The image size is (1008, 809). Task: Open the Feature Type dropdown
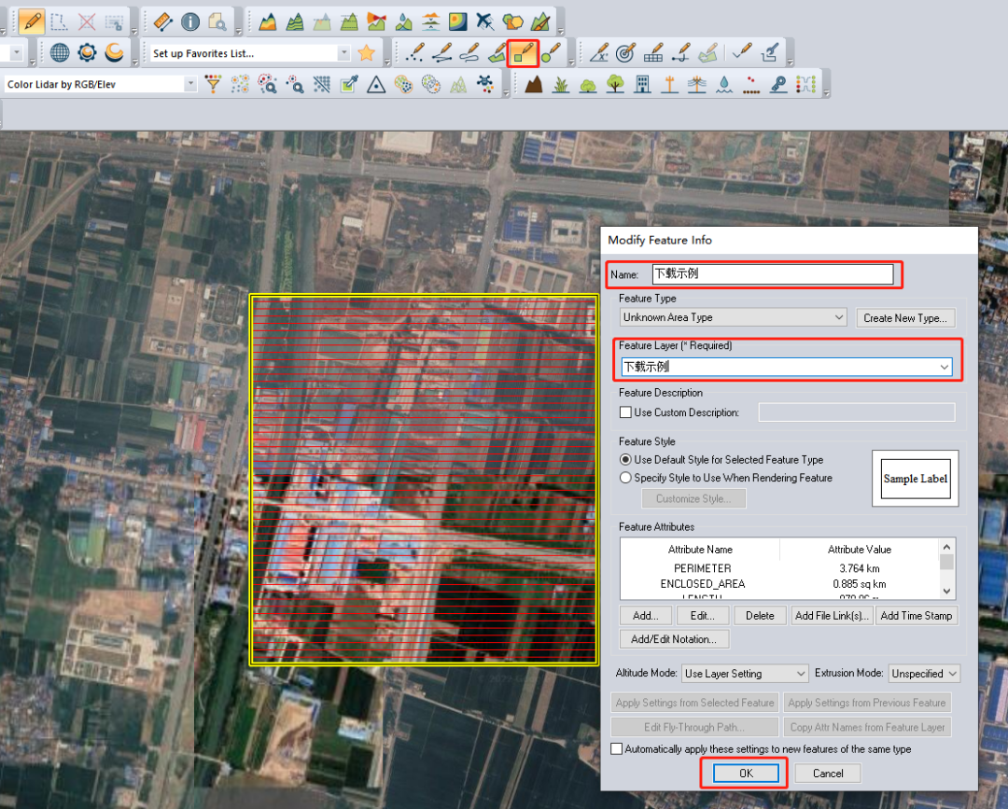(734, 318)
